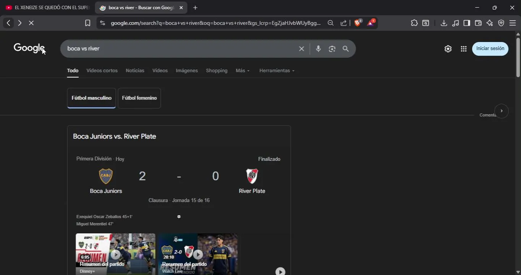Click the zoom magnifier icon in address bar
The height and width of the screenshot is (275, 521).
pyautogui.click(x=330, y=23)
